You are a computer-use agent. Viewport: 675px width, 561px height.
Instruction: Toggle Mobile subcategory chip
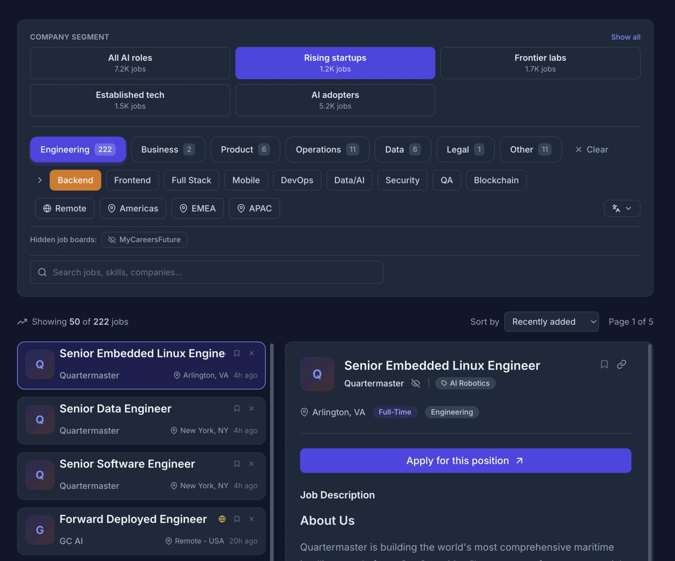tap(246, 180)
